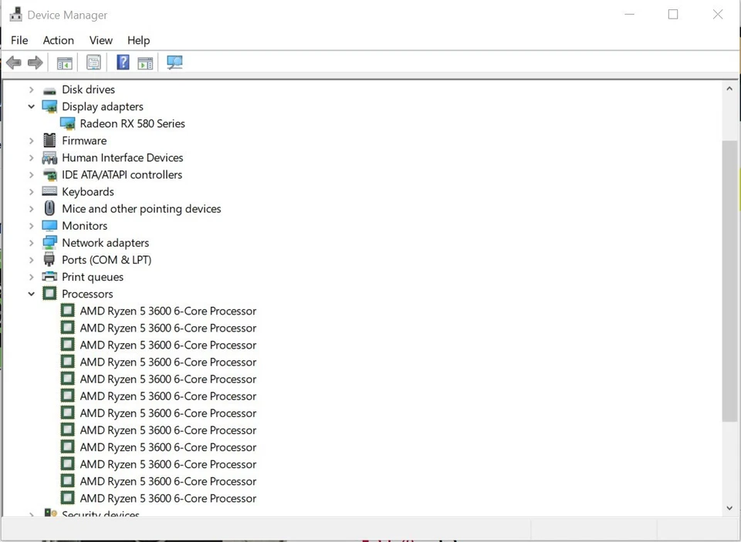Click the Forward arrow toolbar icon
The image size is (741, 542).
click(36, 62)
